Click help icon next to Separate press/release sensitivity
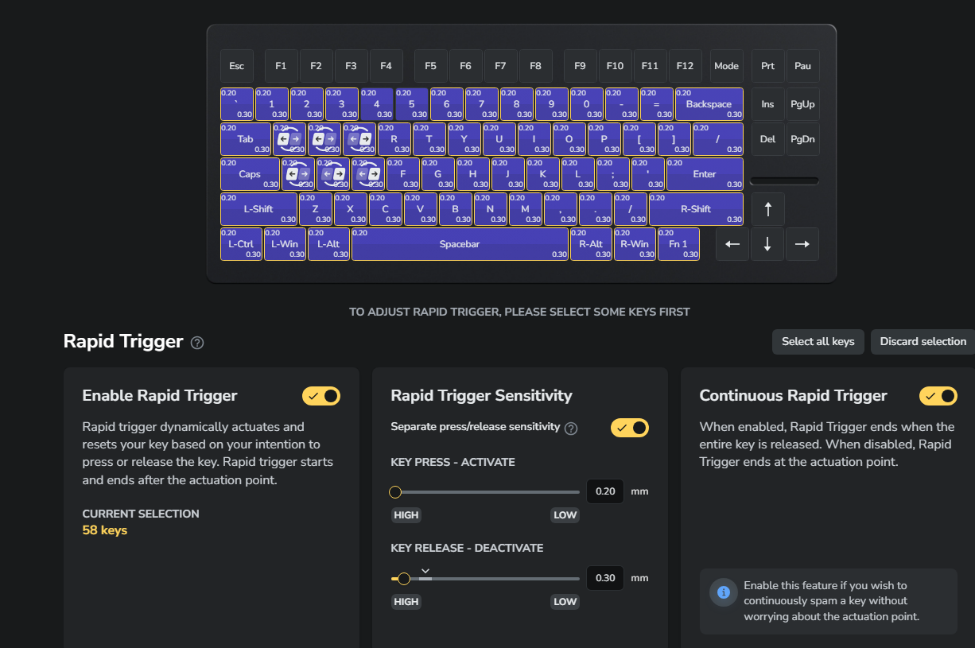The image size is (975, 648). point(571,429)
